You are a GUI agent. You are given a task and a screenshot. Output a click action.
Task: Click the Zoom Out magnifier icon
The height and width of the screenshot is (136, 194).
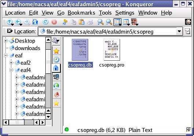109,22
